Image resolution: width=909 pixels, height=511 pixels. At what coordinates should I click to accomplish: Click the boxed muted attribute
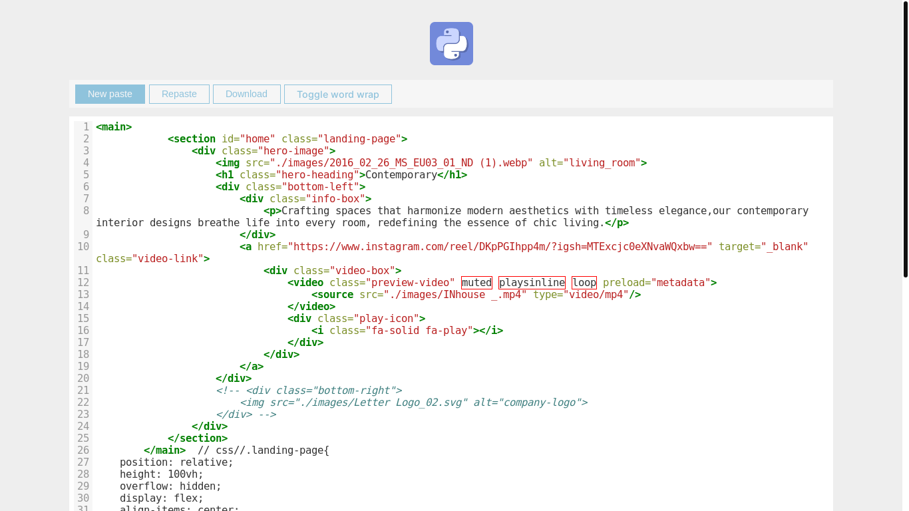coord(476,283)
